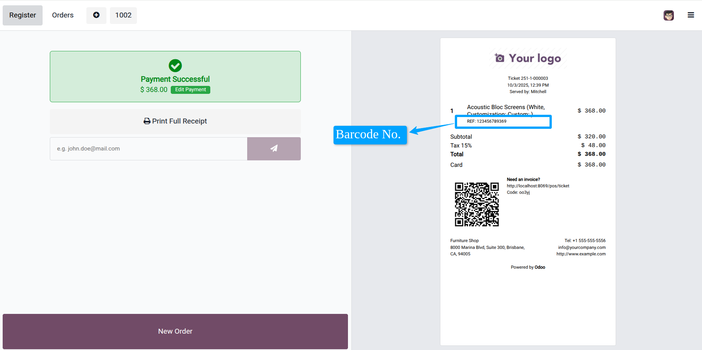
Task: Click Print Full Receipt
Action: point(175,121)
